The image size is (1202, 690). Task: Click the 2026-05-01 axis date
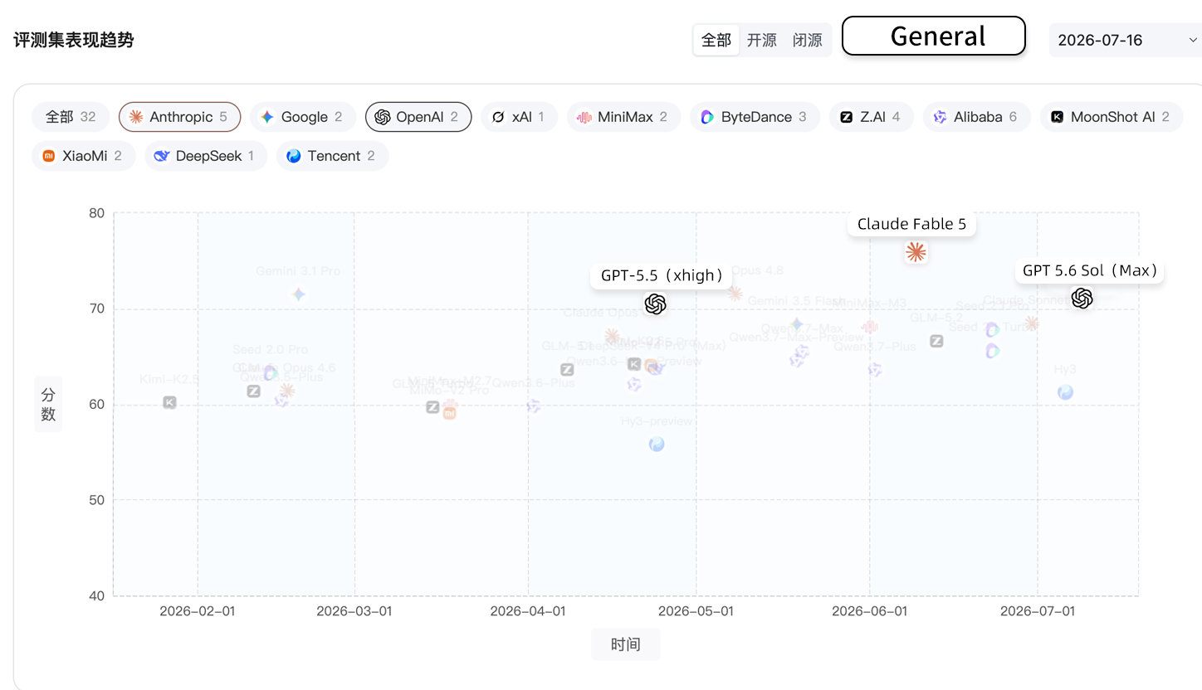coord(696,611)
